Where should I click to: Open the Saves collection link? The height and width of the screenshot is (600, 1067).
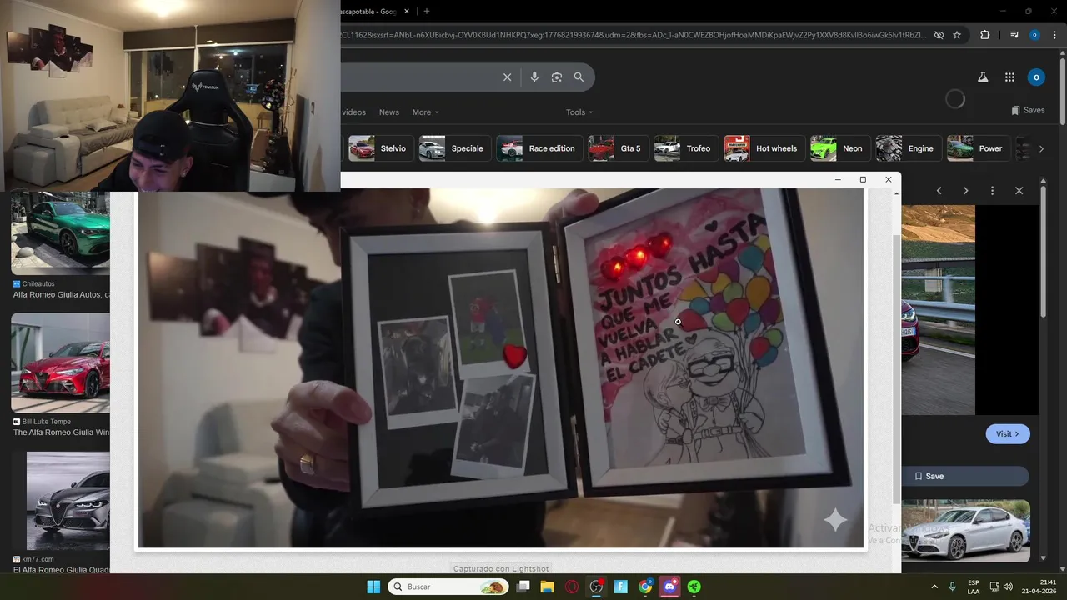click(x=1028, y=110)
